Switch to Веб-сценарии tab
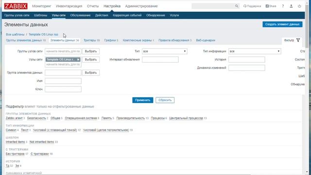The width and height of the screenshot is (311, 175). 206,40
